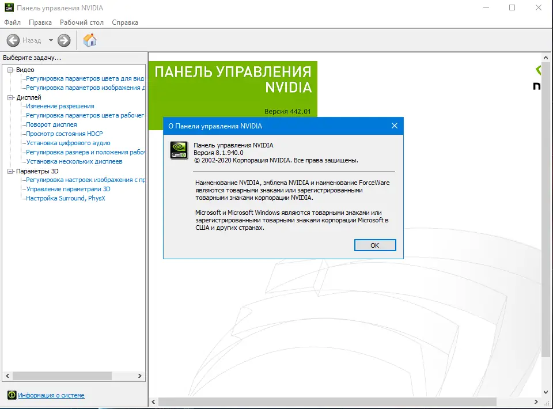The width and height of the screenshot is (553, 409).
Task: Click main pane horizontal scrollbar thumb
Action: [327, 402]
